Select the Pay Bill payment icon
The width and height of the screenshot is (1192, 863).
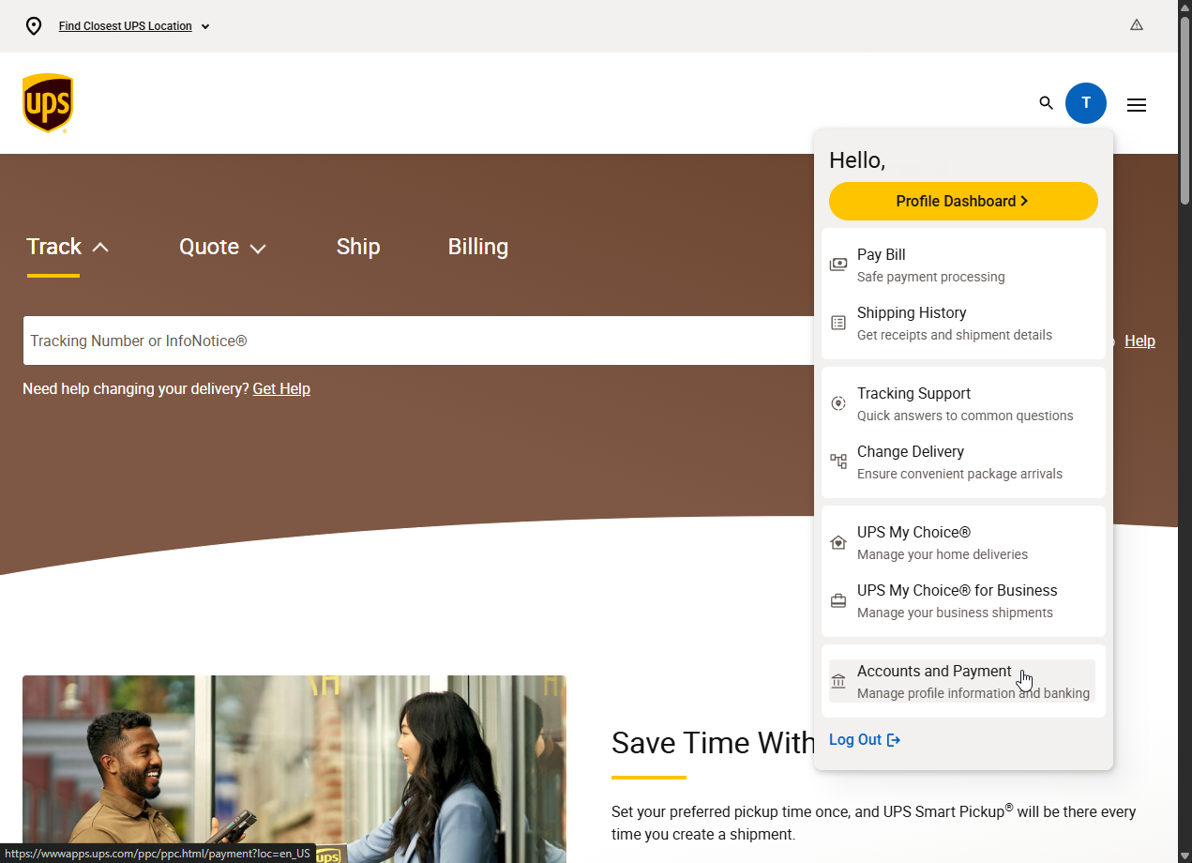[x=837, y=264]
